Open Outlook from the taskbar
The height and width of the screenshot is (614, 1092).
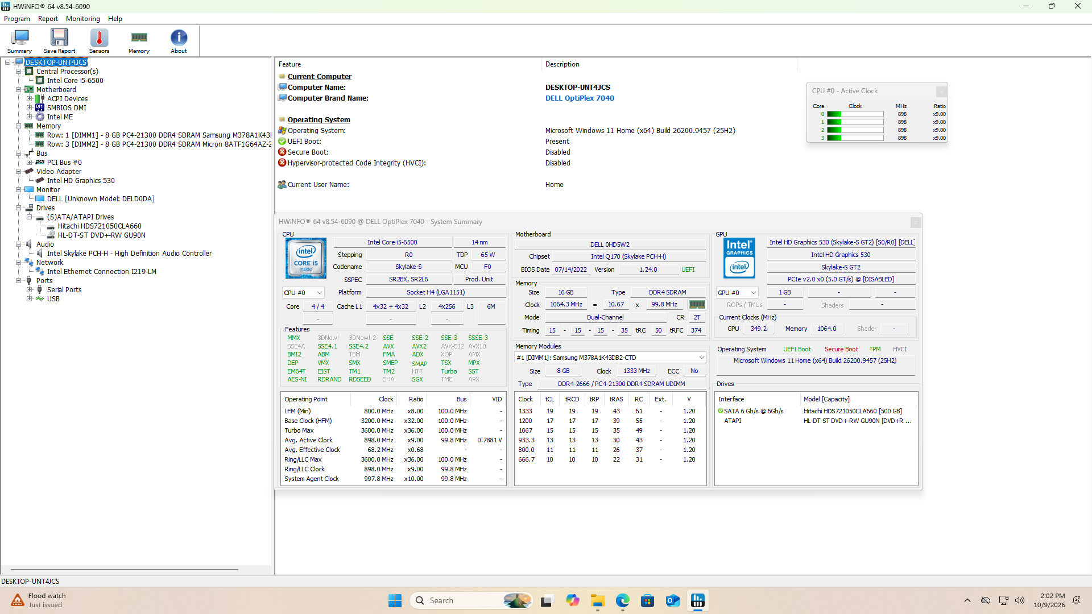coord(672,600)
